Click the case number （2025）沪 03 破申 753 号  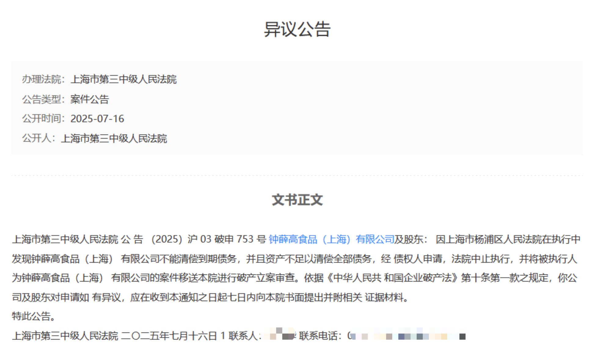pos(208,239)
